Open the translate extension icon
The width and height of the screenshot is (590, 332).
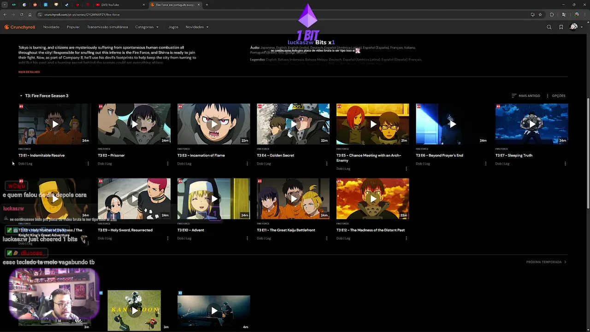(564, 14)
